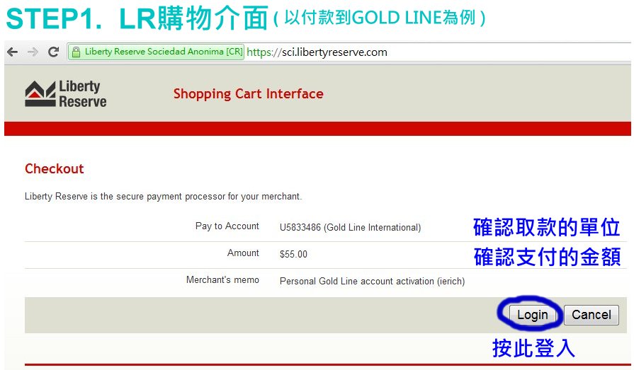634x370 pixels.
Task: Select the Personal Gold Line account activation memo
Action: pos(372,281)
